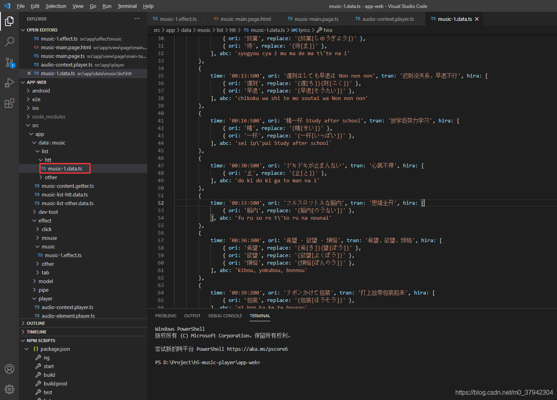The height and width of the screenshot is (400, 557).
Task: Open the Help menu
Action: point(148,6)
